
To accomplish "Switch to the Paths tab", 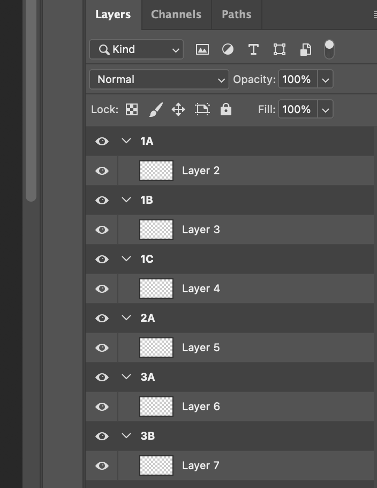I will point(236,14).
